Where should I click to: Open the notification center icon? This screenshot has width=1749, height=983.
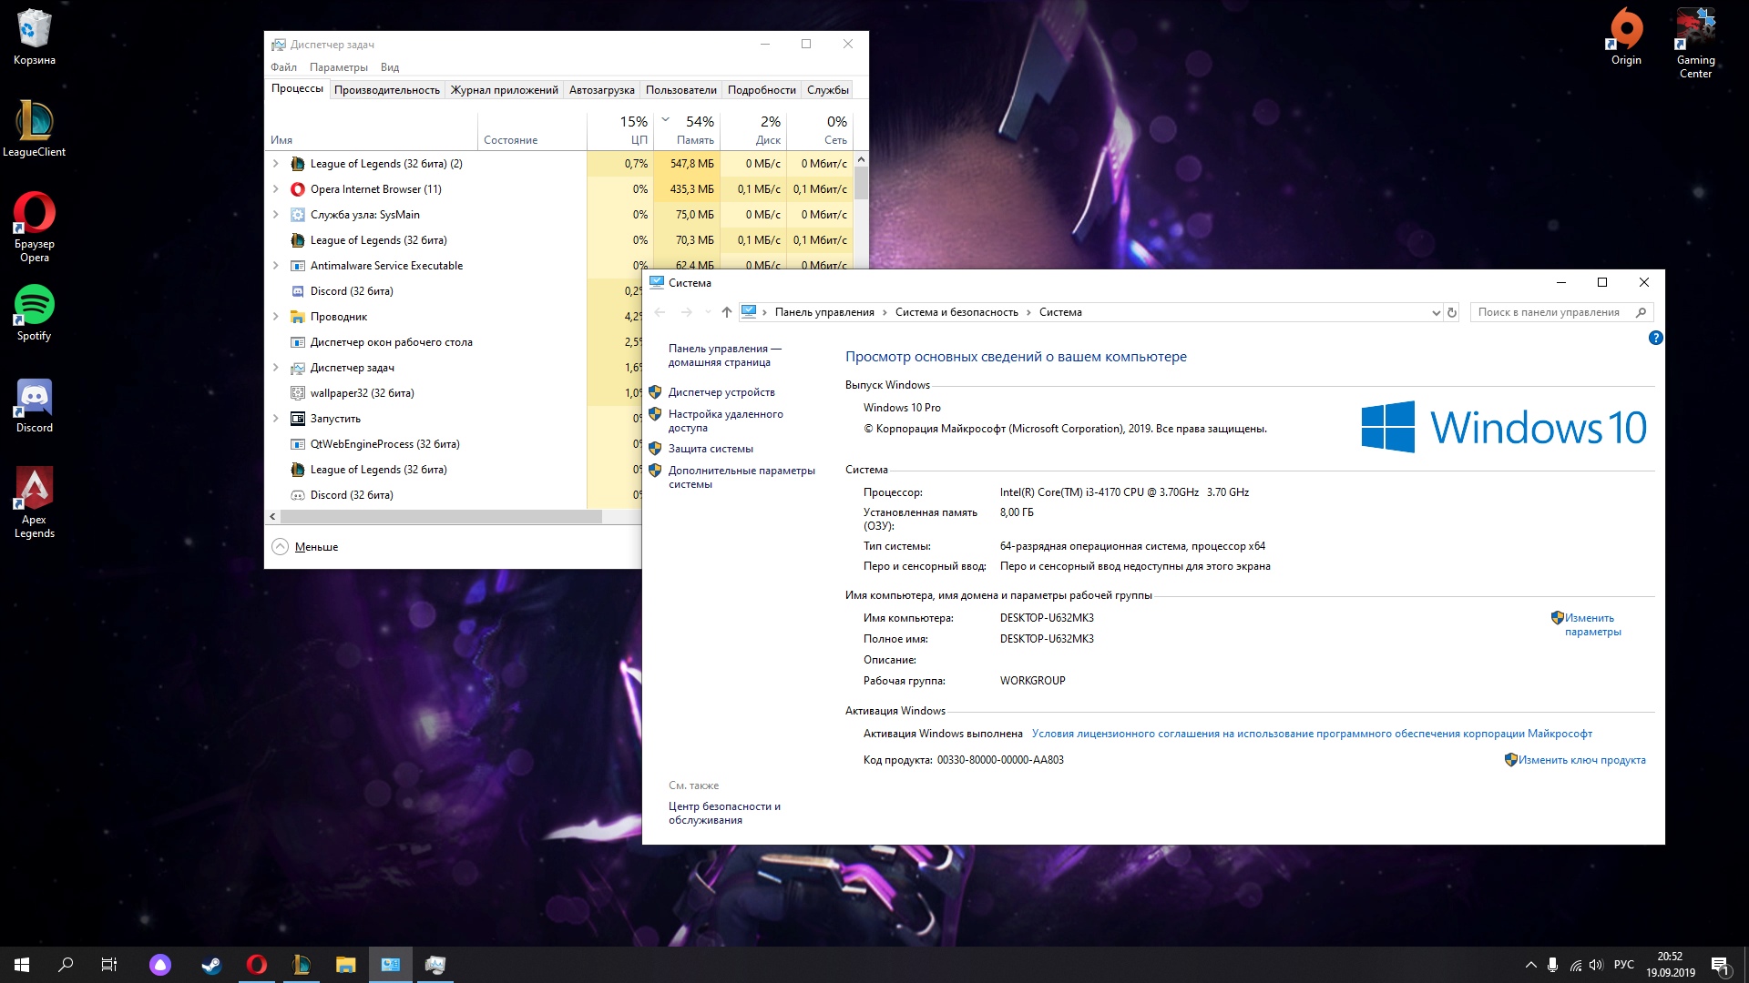point(1720,965)
